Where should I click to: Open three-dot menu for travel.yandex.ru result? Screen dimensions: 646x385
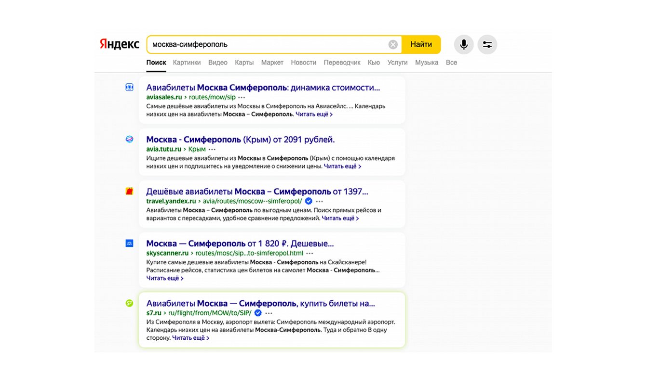tap(319, 201)
